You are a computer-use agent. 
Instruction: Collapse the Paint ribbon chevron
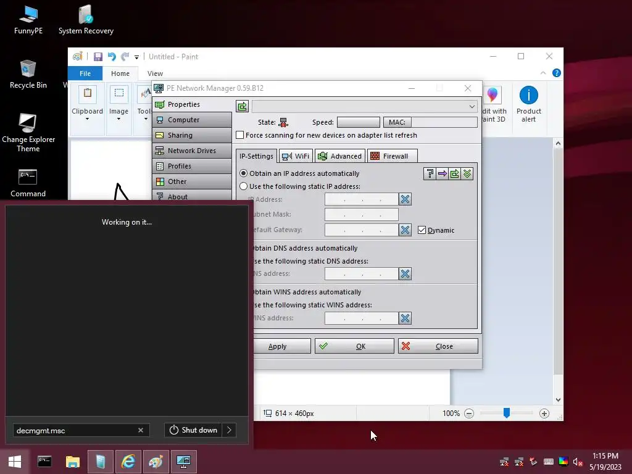tap(543, 73)
